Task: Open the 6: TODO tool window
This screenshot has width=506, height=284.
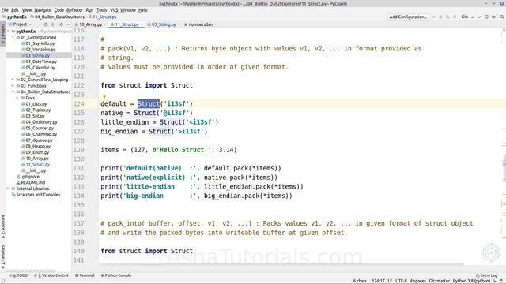Action: (x=18, y=275)
